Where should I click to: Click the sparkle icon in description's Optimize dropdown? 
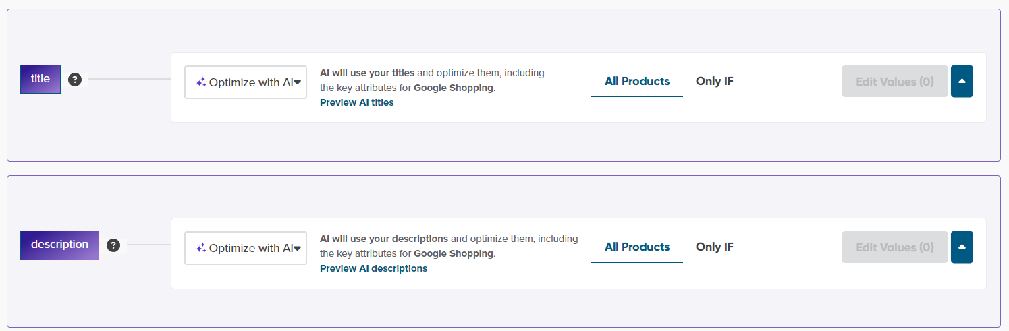pyautogui.click(x=200, y=248)
